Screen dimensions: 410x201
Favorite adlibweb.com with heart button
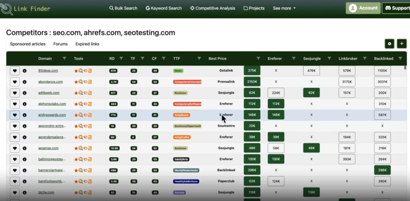[x=15, y=93]
